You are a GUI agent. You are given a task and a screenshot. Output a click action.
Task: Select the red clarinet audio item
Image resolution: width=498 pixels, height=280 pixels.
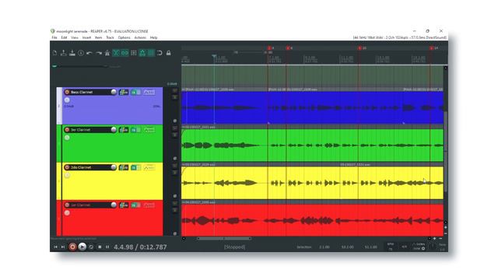pos(313,219)
